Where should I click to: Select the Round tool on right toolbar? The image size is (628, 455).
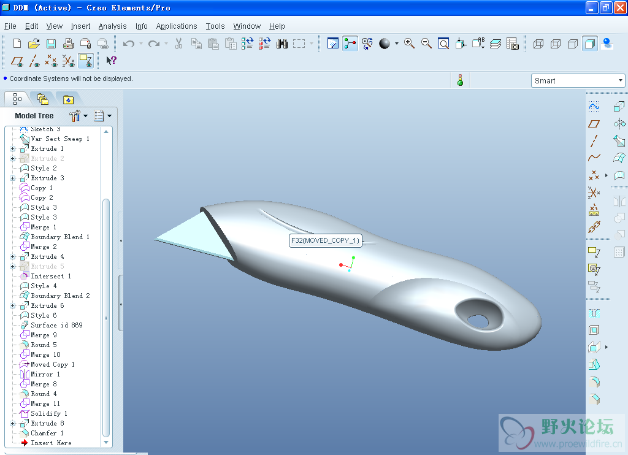click(594, 381)
